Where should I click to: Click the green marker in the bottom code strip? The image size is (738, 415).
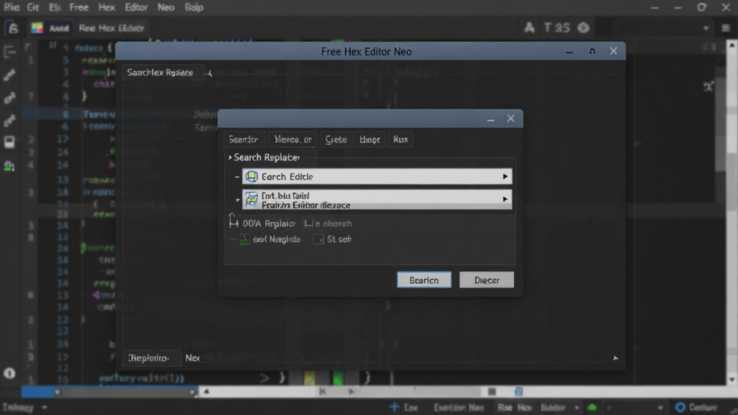tap(338, 378)
